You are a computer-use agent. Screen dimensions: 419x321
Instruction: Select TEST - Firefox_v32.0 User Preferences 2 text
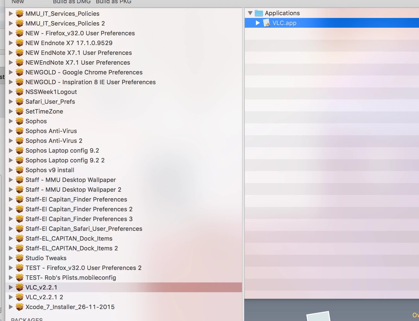tap(84, 268)
